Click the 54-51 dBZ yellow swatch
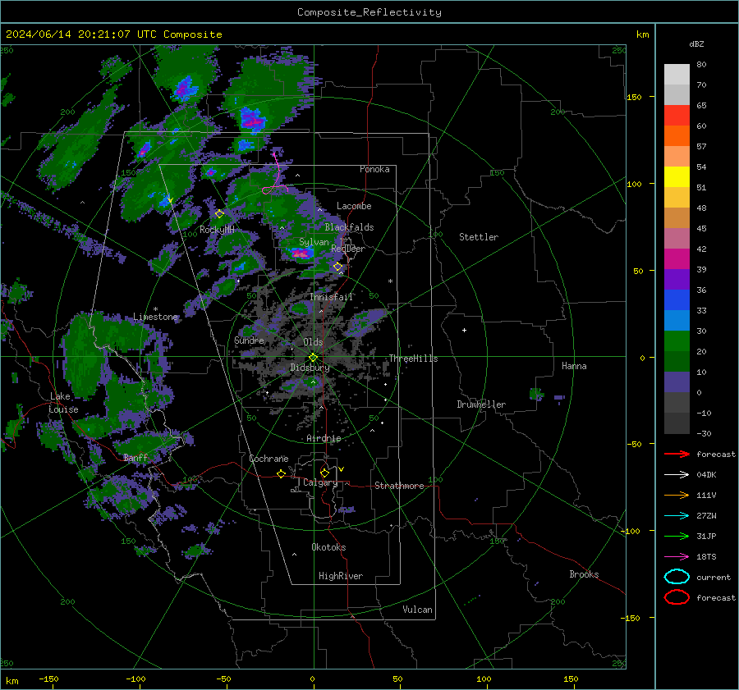 click(677, 177)
